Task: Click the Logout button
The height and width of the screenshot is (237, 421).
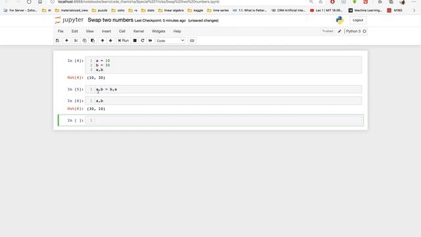Action: point(358,20)
